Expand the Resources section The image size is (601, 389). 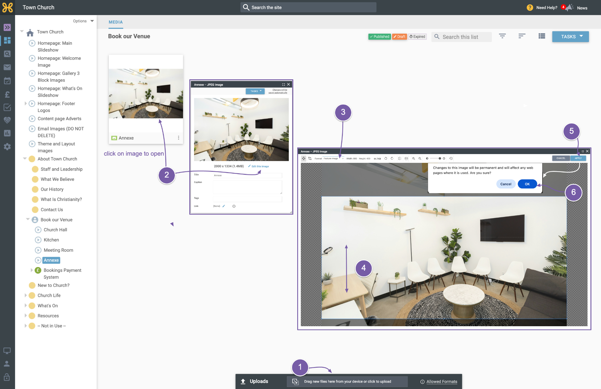pos(26,316)
